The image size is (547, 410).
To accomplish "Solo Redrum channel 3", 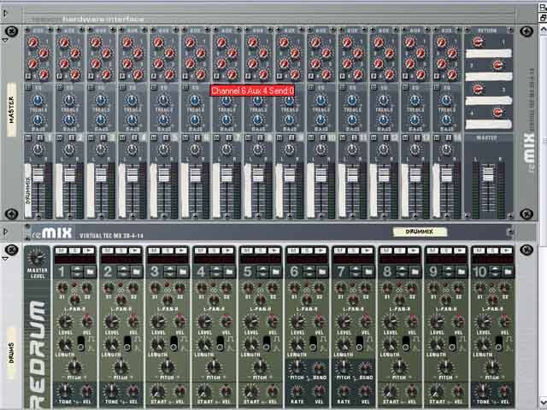I will [168, 250].
